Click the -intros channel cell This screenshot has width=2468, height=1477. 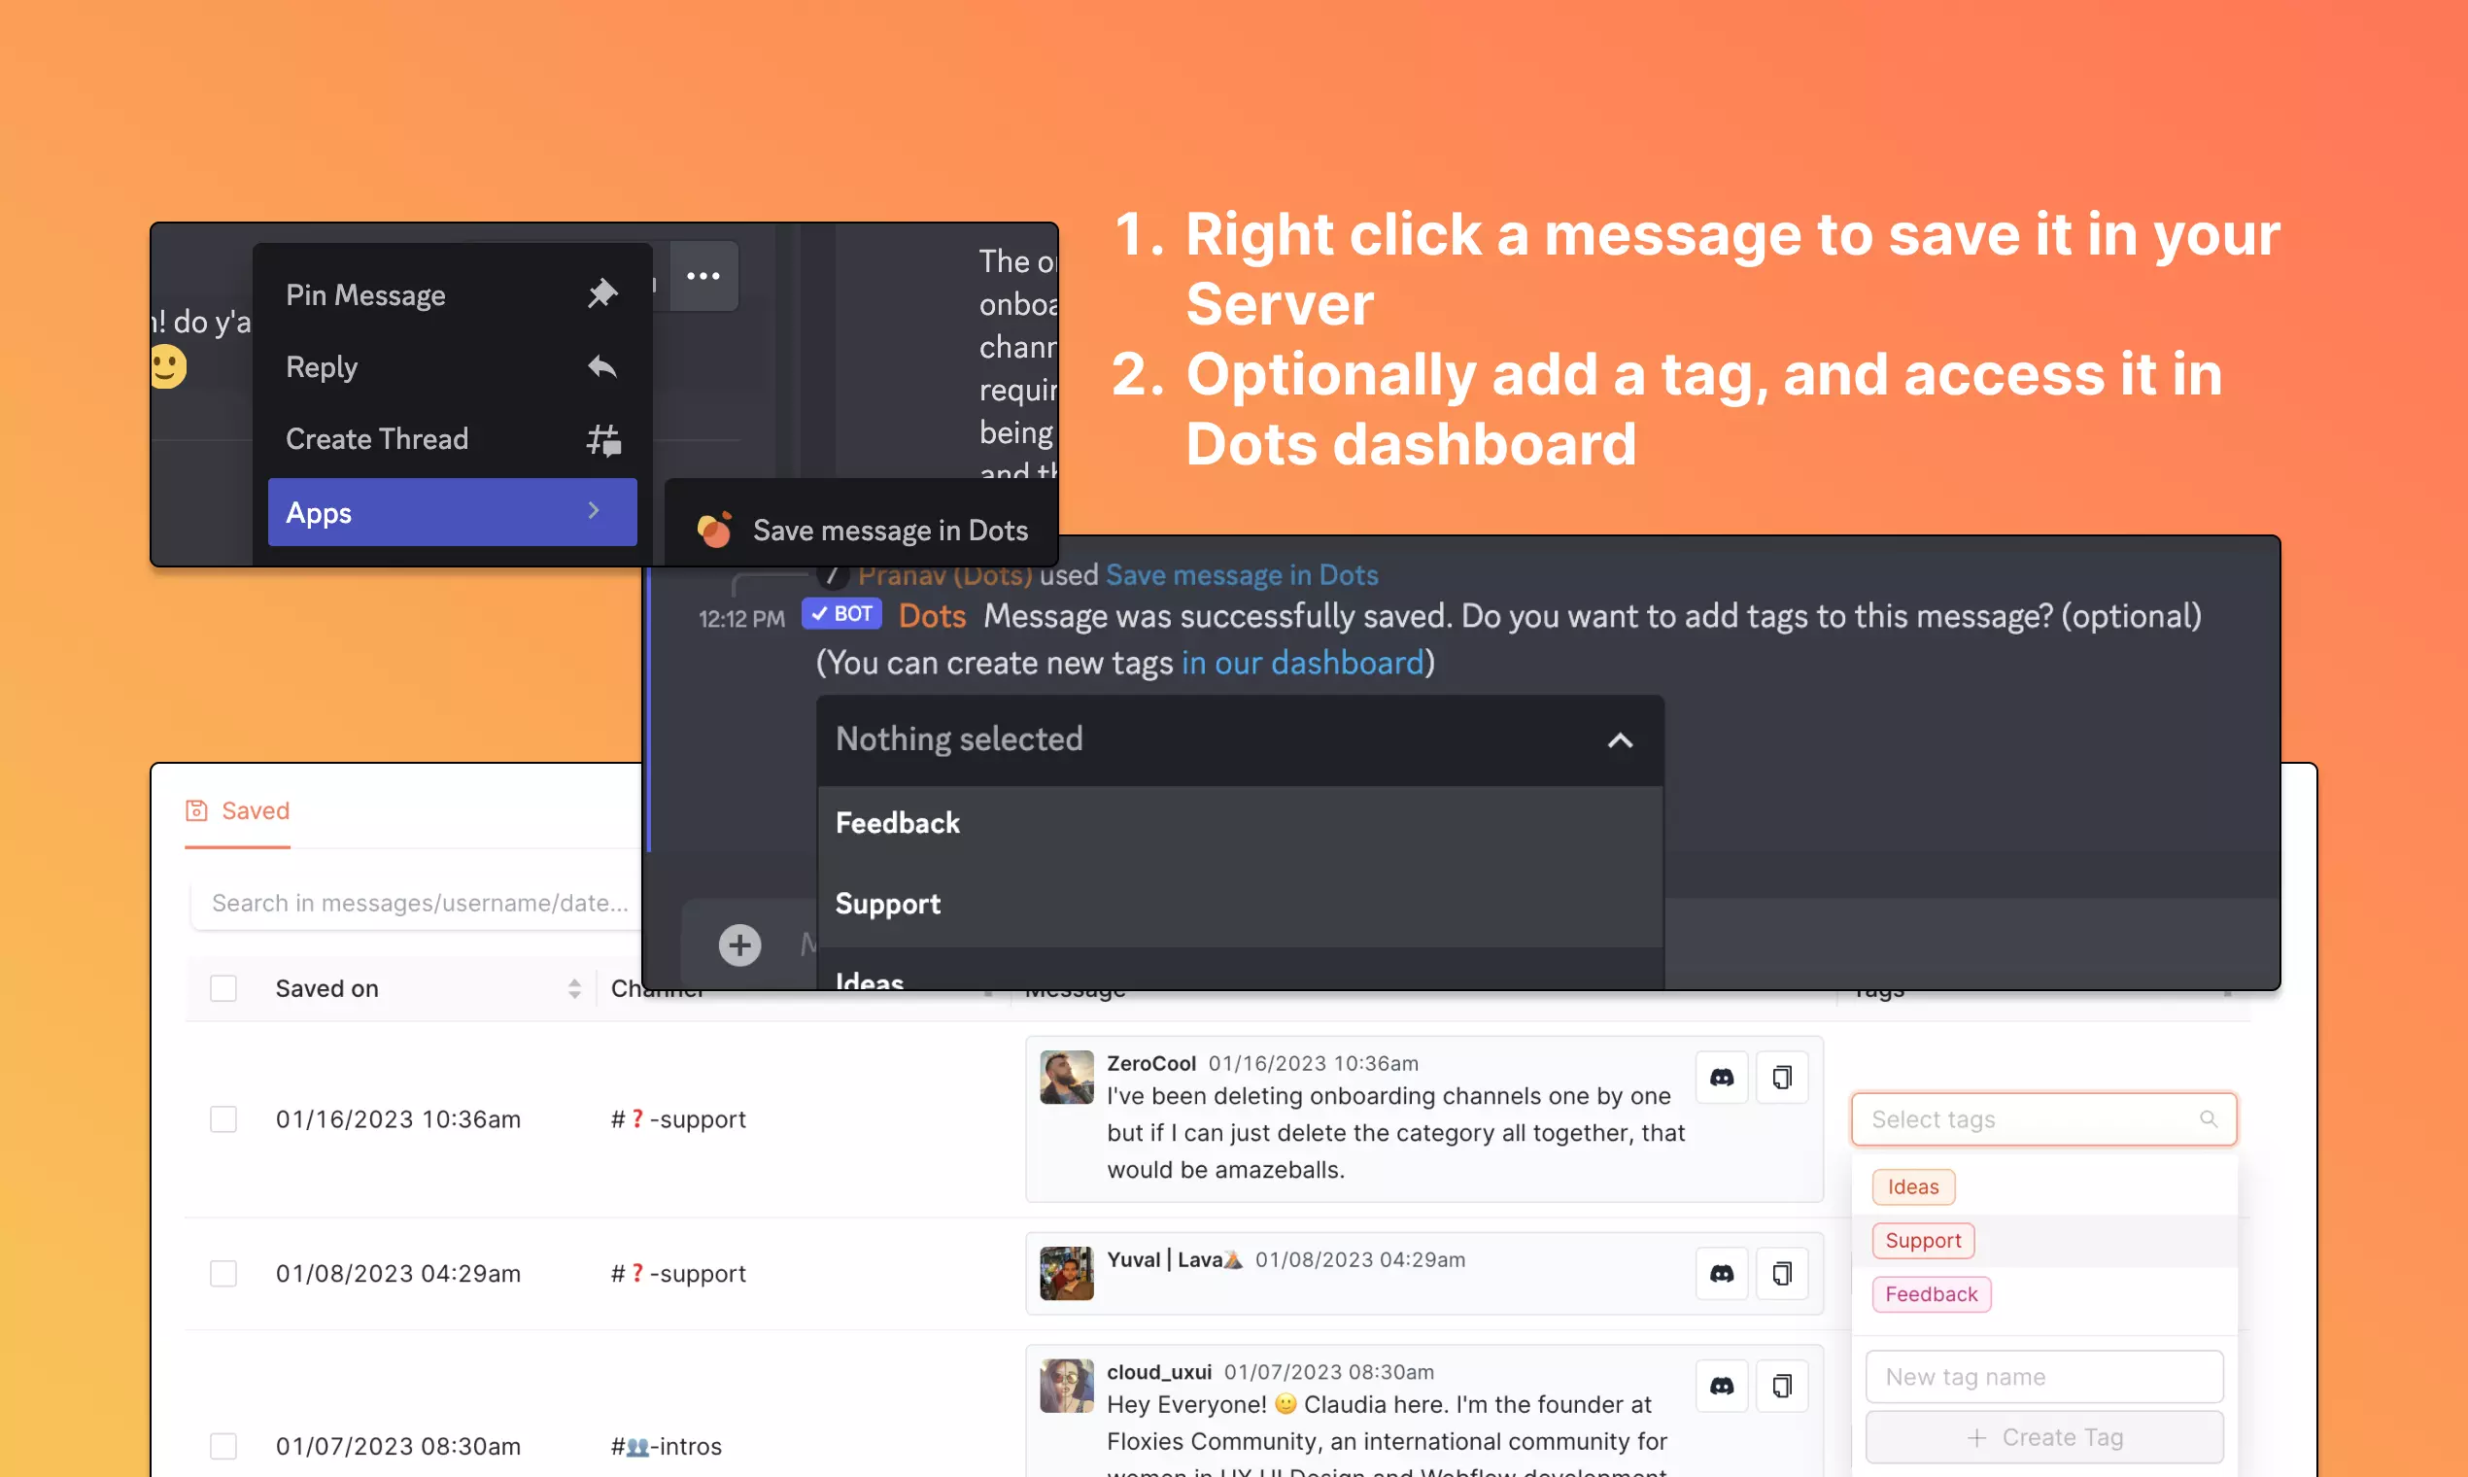click(666, 1445)
